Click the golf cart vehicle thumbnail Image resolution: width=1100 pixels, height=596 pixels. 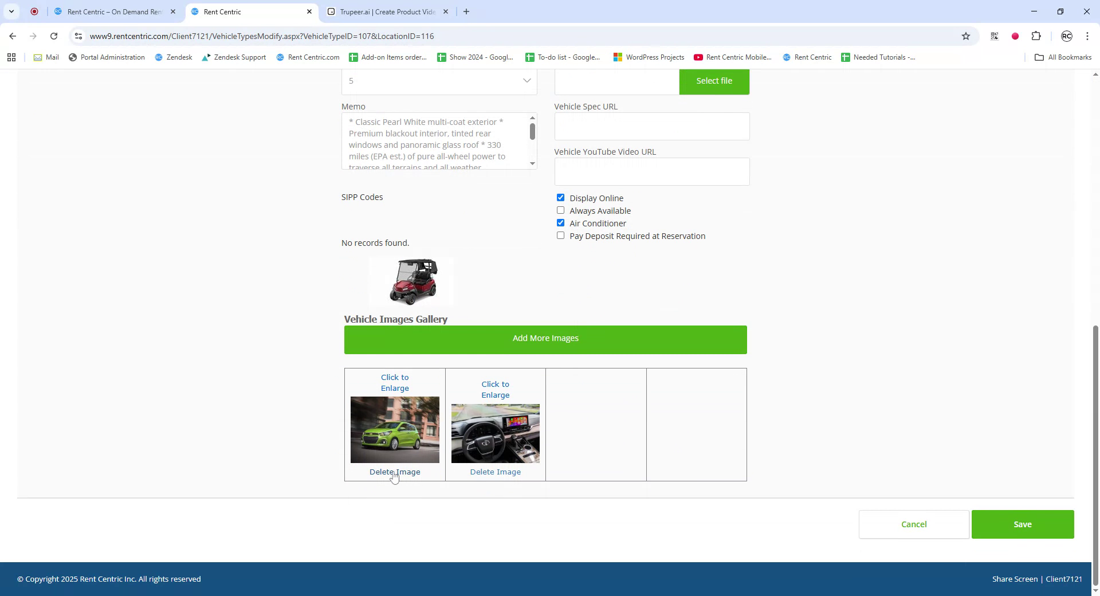click(411, 281)
